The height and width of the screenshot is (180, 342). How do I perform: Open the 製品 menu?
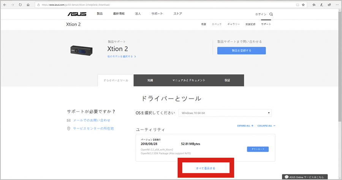click(100, 14)
